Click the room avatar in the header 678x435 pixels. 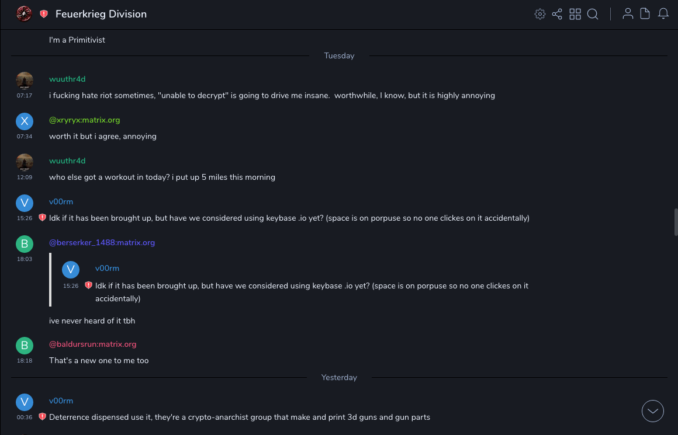point(24,14)
